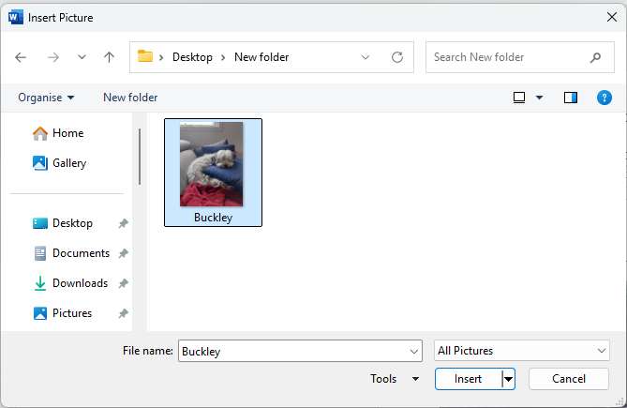Image resolution: width=627 pixels, height=408 pixels.
Task: Select New folder in the address path
Action: tap(261, 57)
